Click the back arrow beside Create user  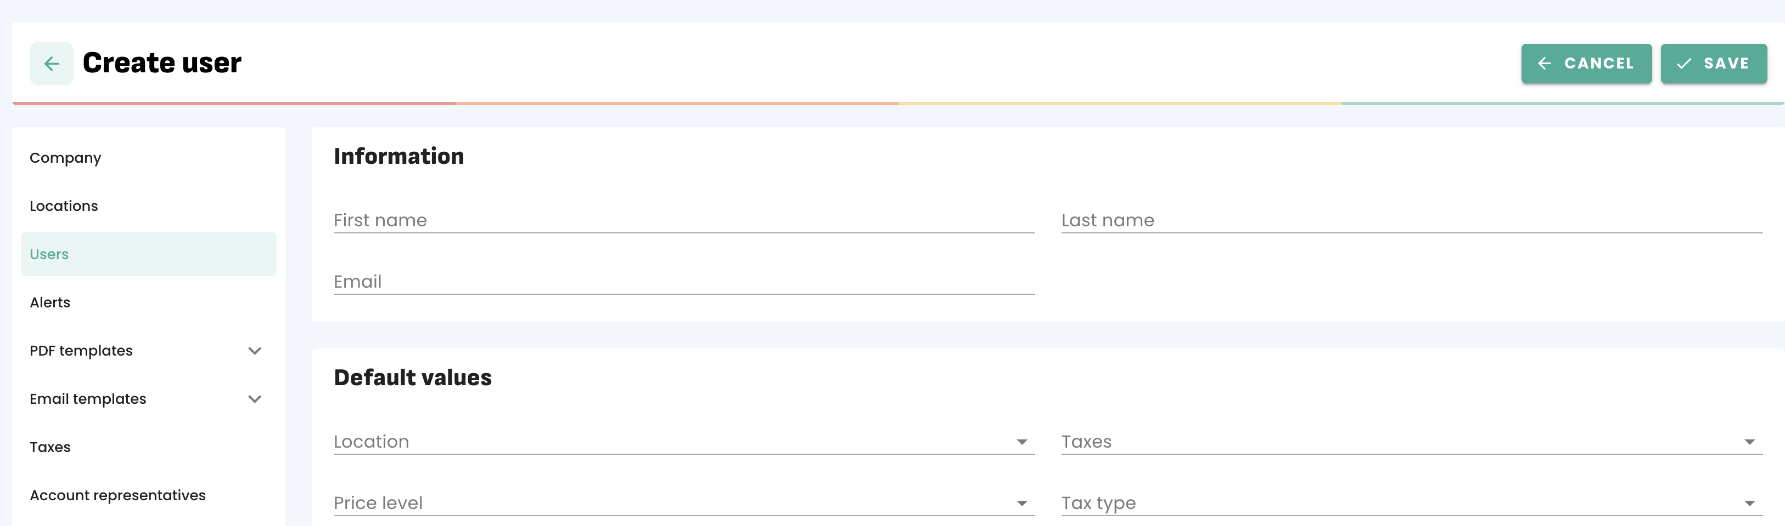(x=51, y=64)
